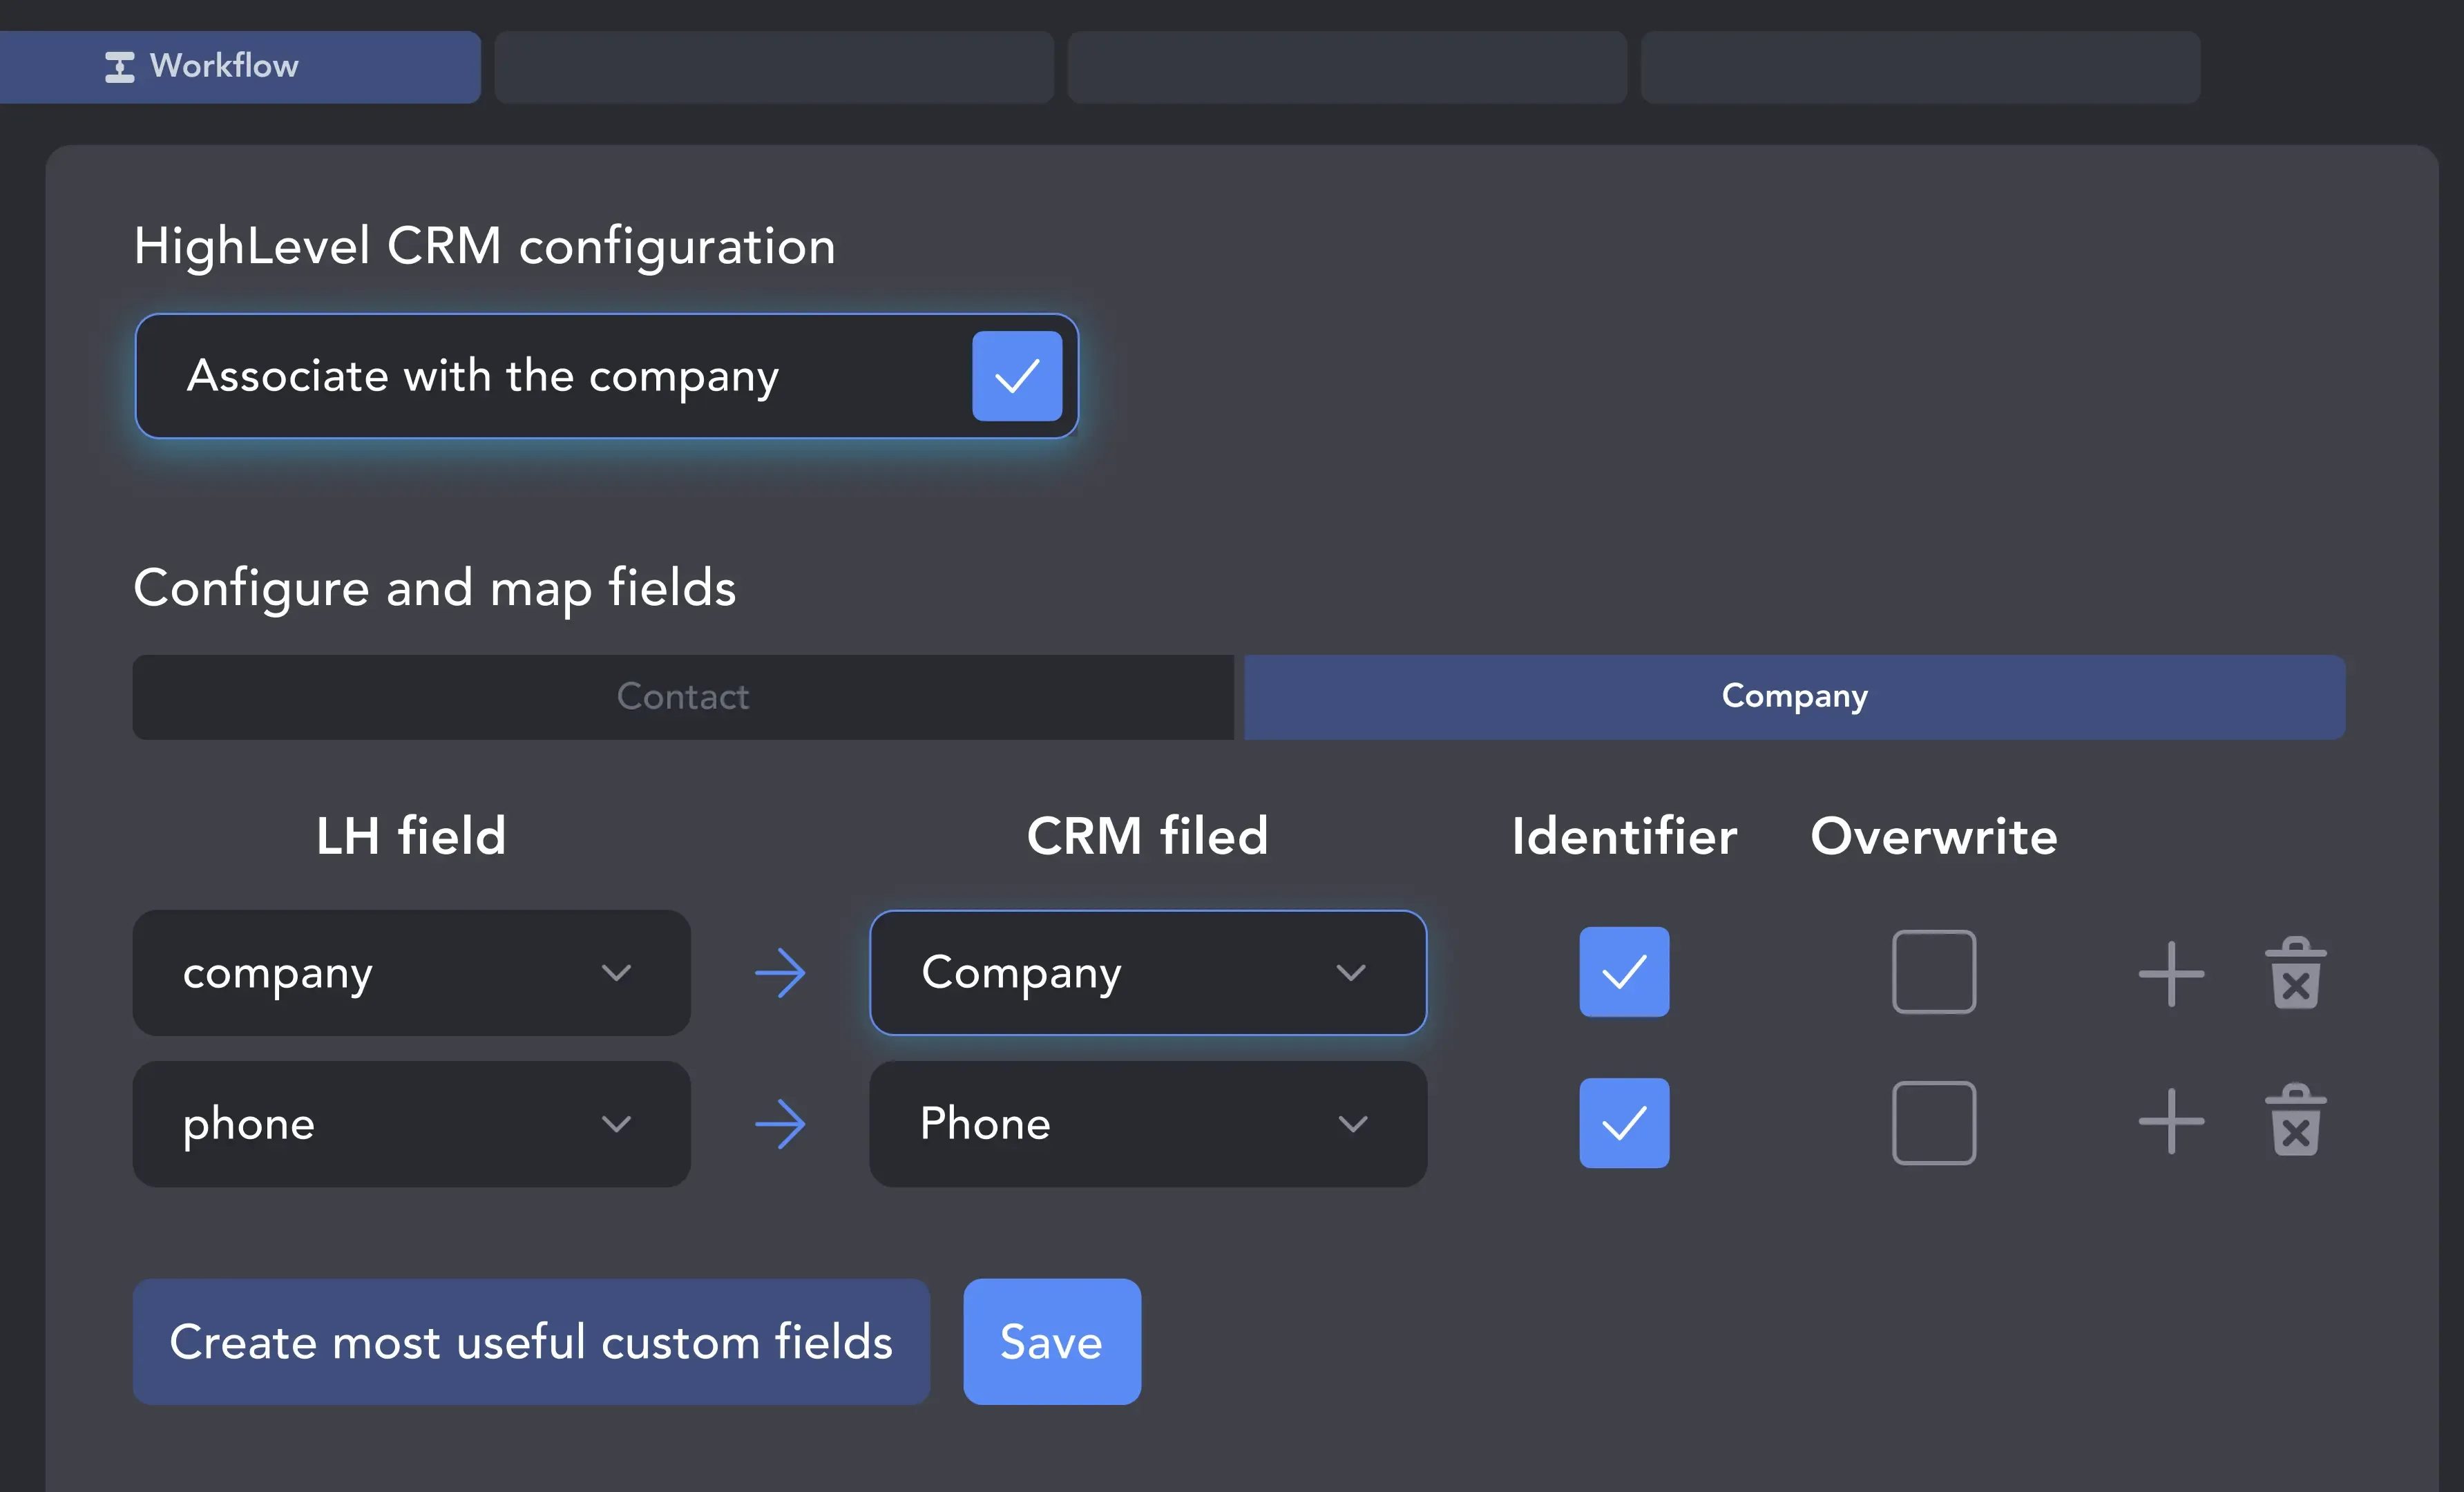Click the Identifier column header

click(x=1624, y=836)
